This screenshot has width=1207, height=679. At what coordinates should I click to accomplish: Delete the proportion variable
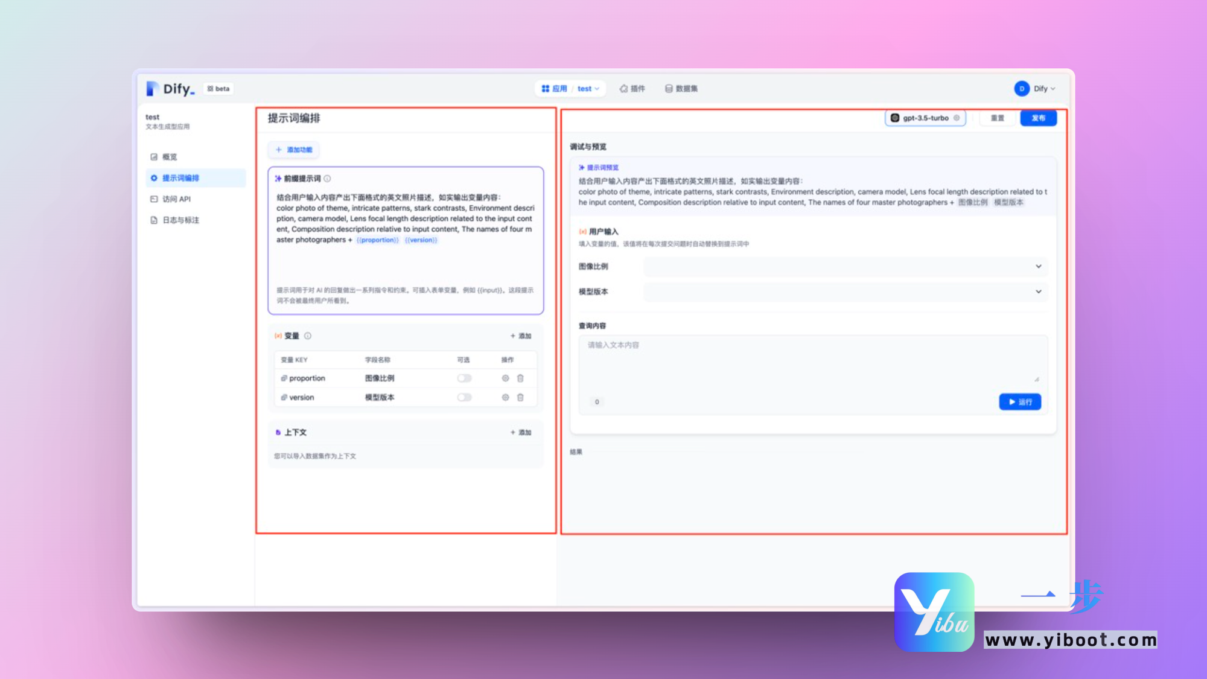[x=520, y=378]
